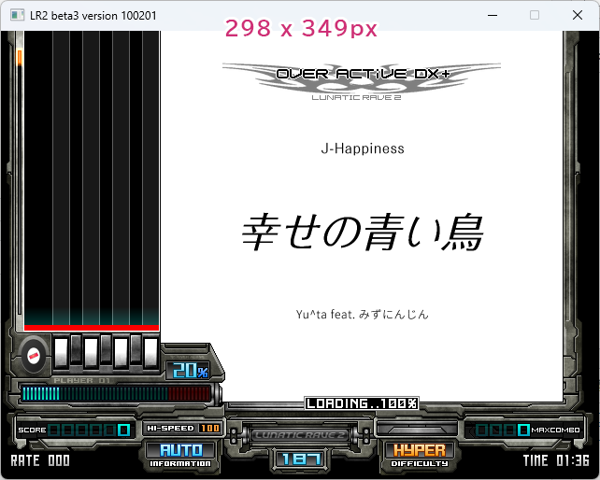
Task: Toggle the AUTO information indicator
Action: tap(180, 454)
